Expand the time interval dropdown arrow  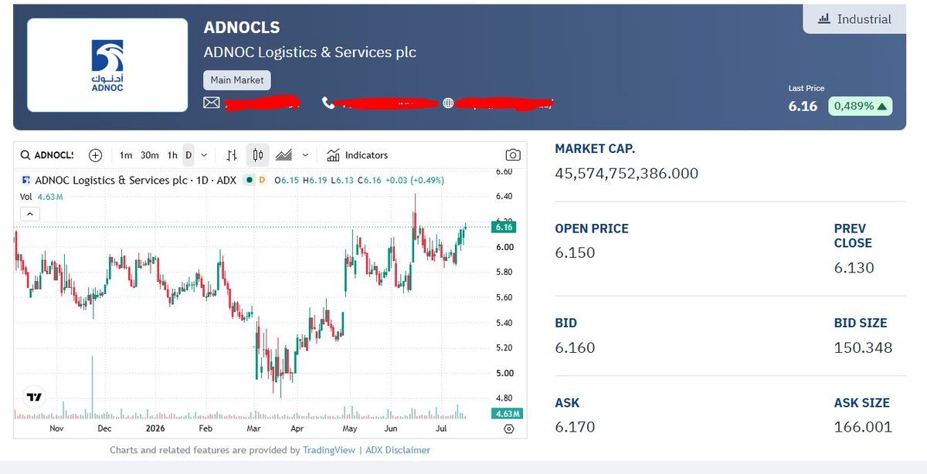tap(204, 155)
